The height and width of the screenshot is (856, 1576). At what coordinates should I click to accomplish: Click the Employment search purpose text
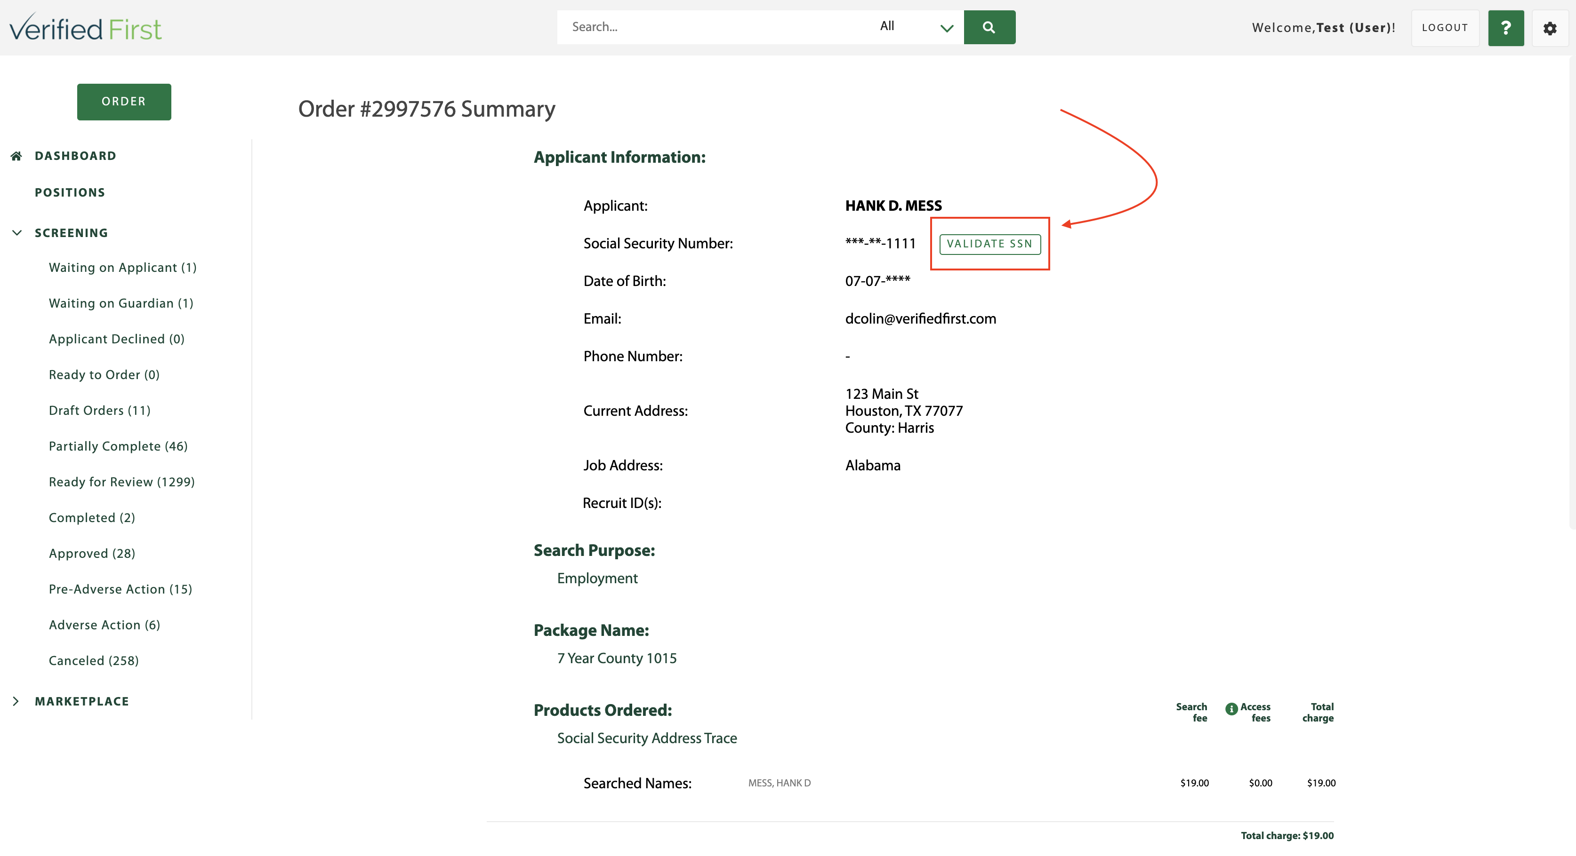pos(597,579)
